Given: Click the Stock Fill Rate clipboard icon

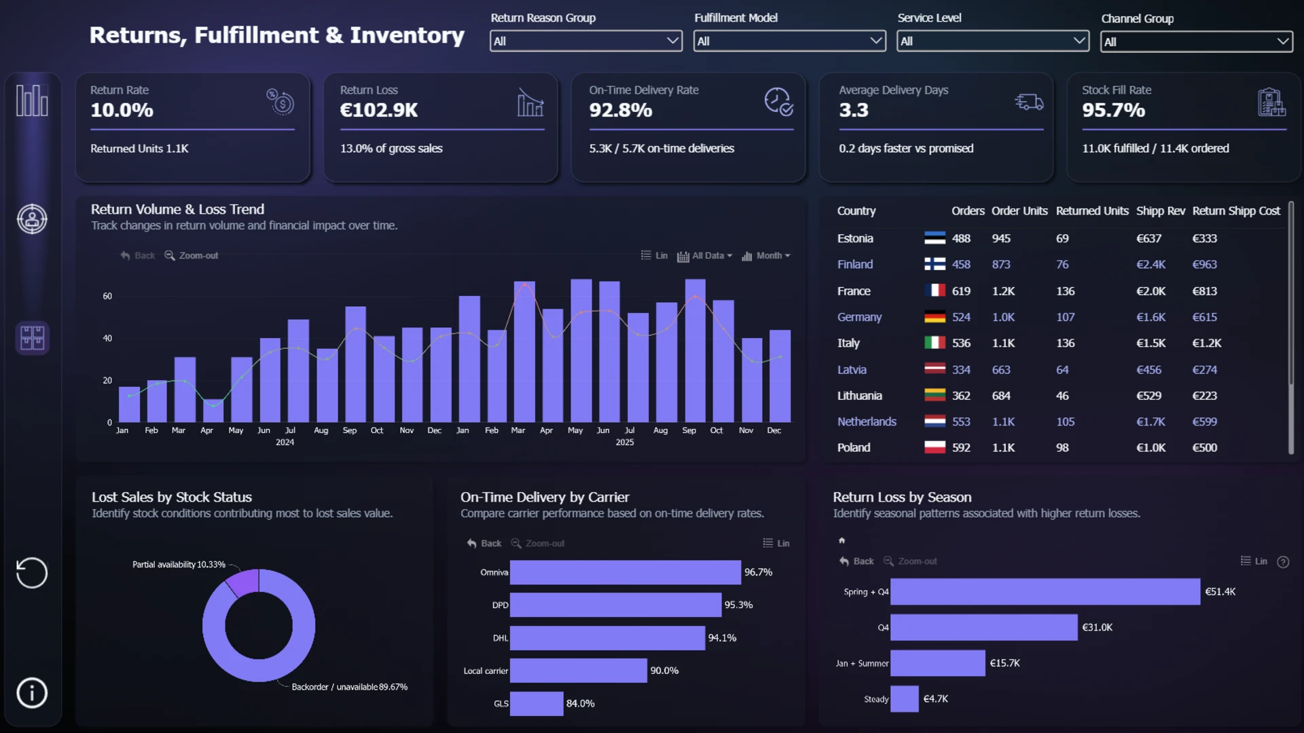Looking at the screenshot, I should point(1271,102).
